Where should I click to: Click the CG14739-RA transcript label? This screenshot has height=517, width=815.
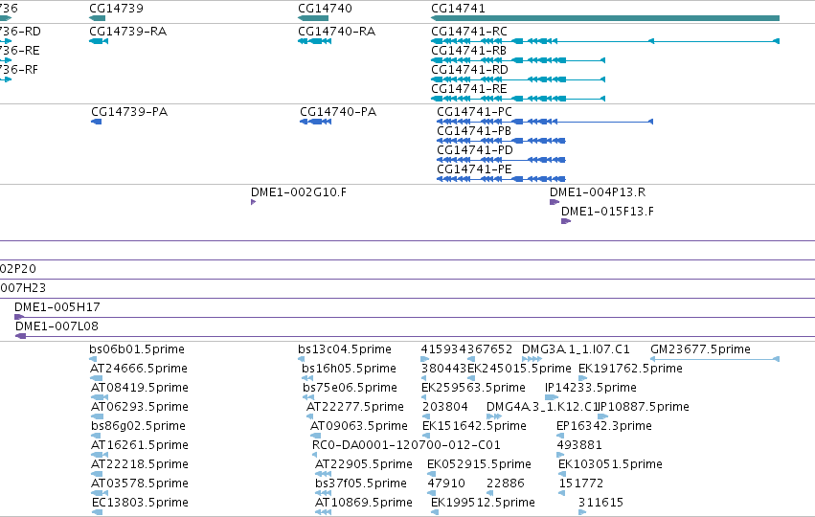[x=128, y=32]
